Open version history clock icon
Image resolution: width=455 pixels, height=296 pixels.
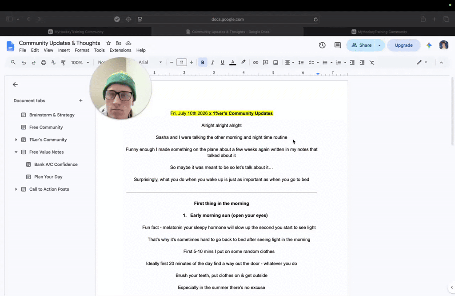pyautogui.click(x=322, y=45)
